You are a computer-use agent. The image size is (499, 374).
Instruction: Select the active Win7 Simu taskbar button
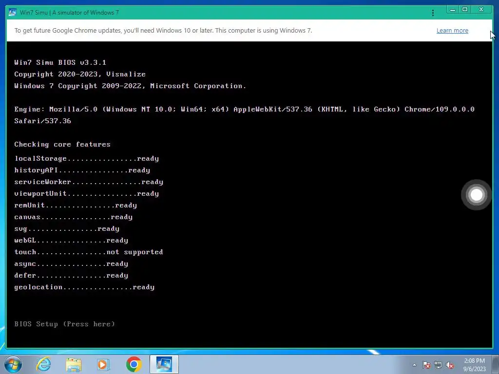pos(164,364)
